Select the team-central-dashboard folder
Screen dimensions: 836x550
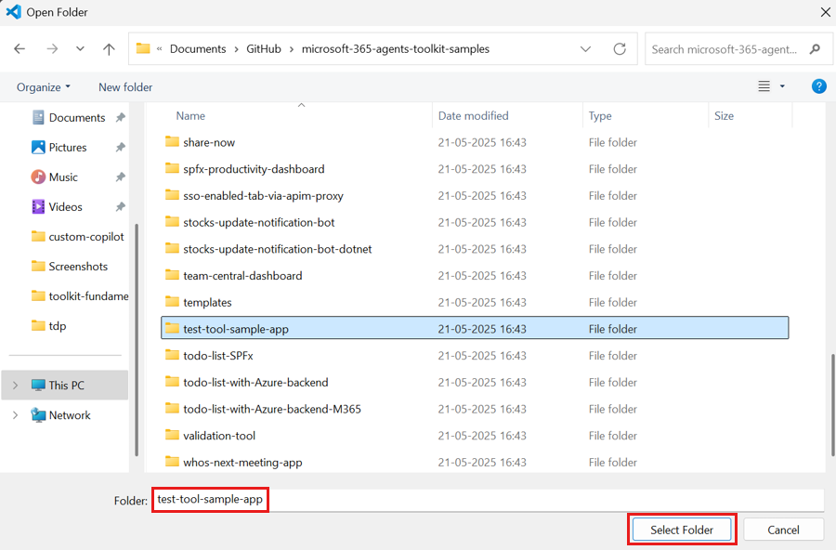pos(242,276)
